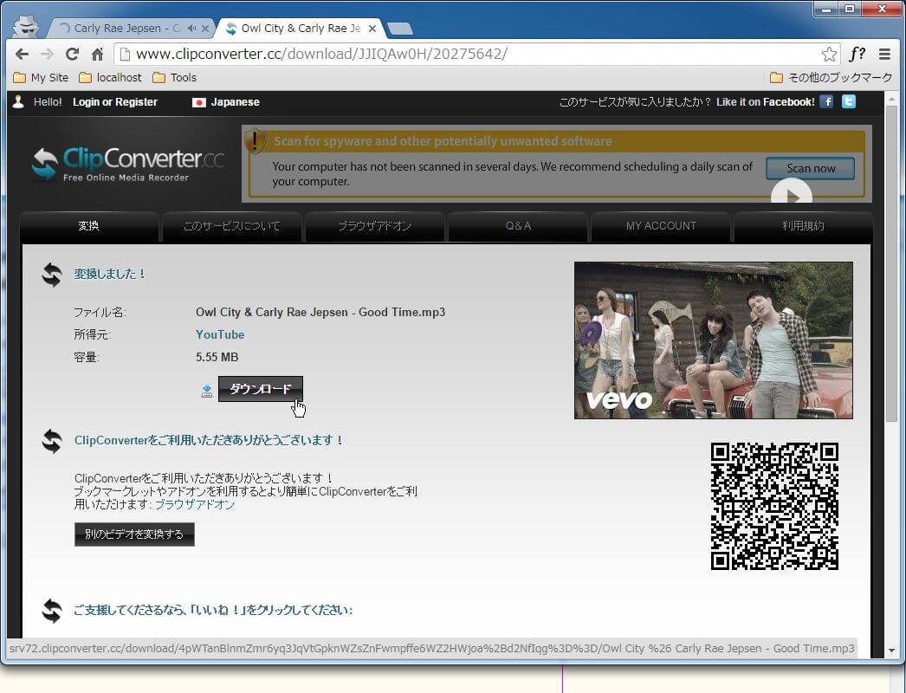Open the その他のブックマーク folder
This screenshot has height=693, width=906.
pos(831,78)
